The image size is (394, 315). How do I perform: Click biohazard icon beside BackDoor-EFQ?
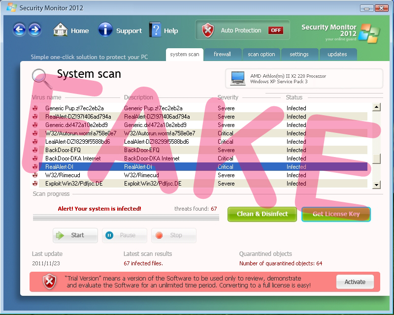(35, 150)
